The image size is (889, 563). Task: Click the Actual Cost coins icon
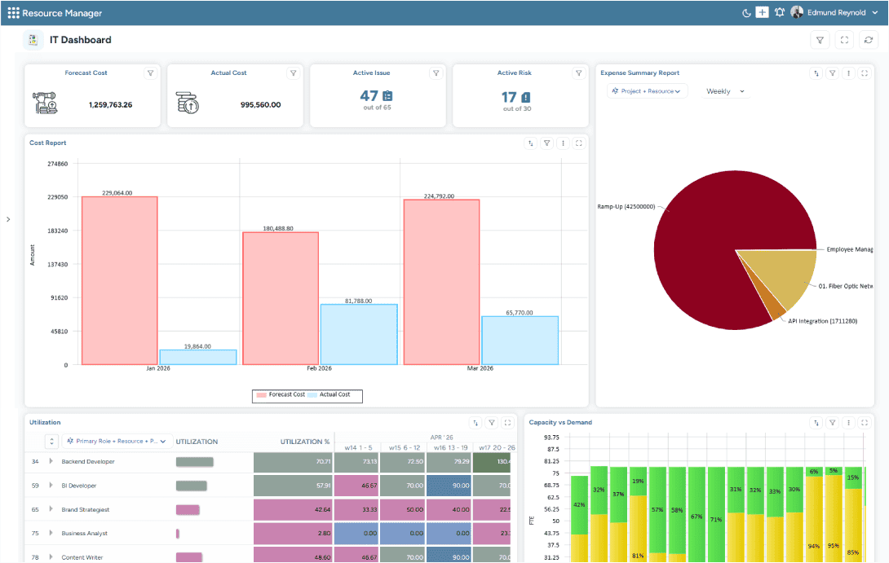click(188, 103)
